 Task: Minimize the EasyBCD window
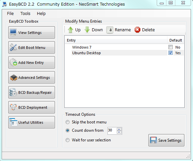(x=162, y=3)
